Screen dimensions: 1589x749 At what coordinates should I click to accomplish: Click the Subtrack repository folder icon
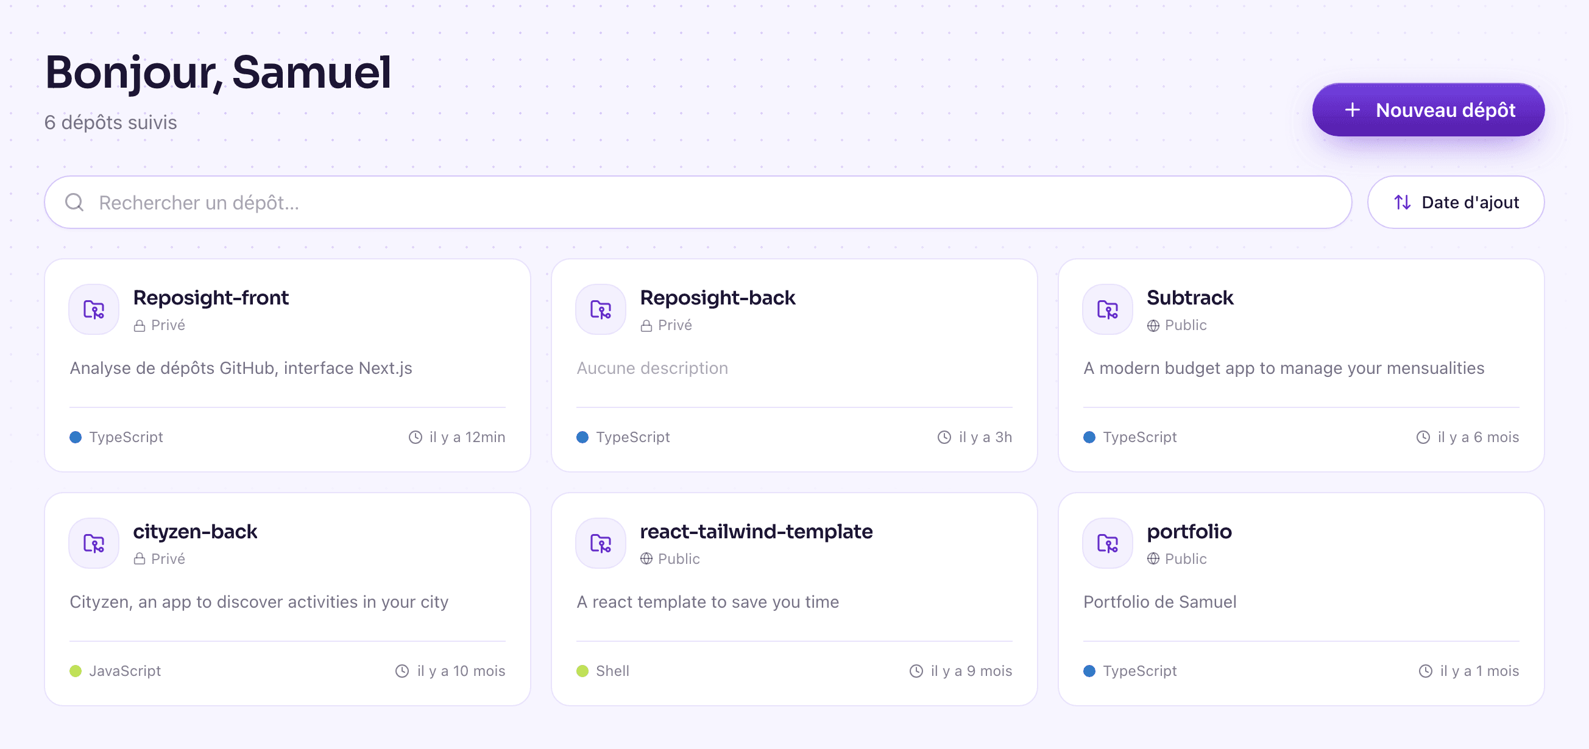[1107, 309]
